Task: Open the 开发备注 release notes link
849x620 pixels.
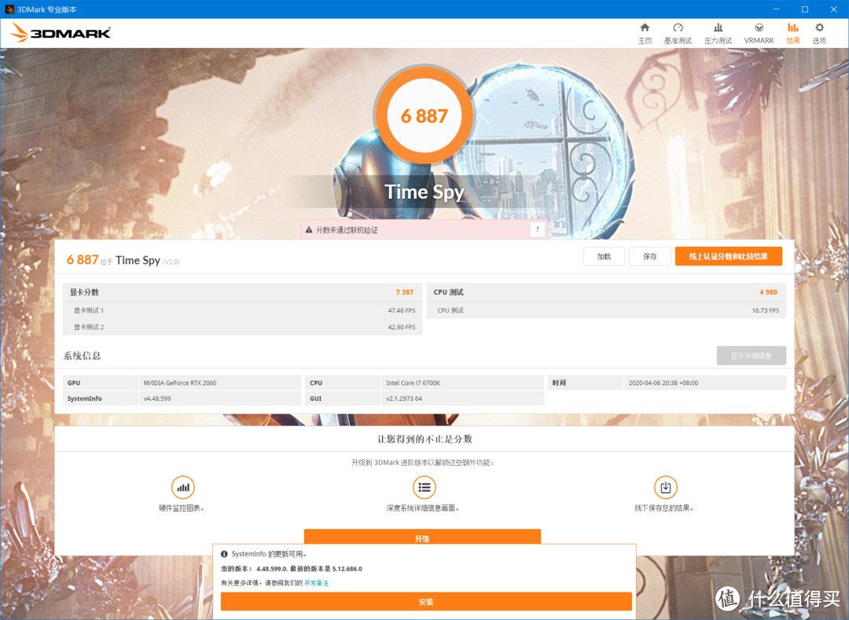Action: [x=316, y=583]
